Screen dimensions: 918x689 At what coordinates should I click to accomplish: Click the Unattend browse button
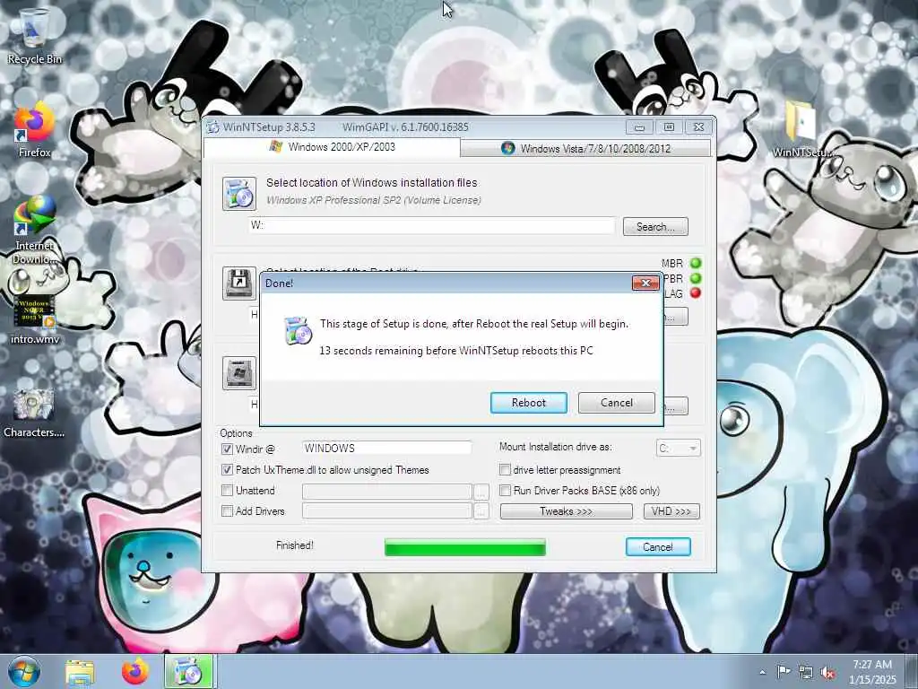(x=481, y=491)
